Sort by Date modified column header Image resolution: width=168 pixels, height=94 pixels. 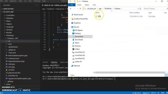click(134, 13)
